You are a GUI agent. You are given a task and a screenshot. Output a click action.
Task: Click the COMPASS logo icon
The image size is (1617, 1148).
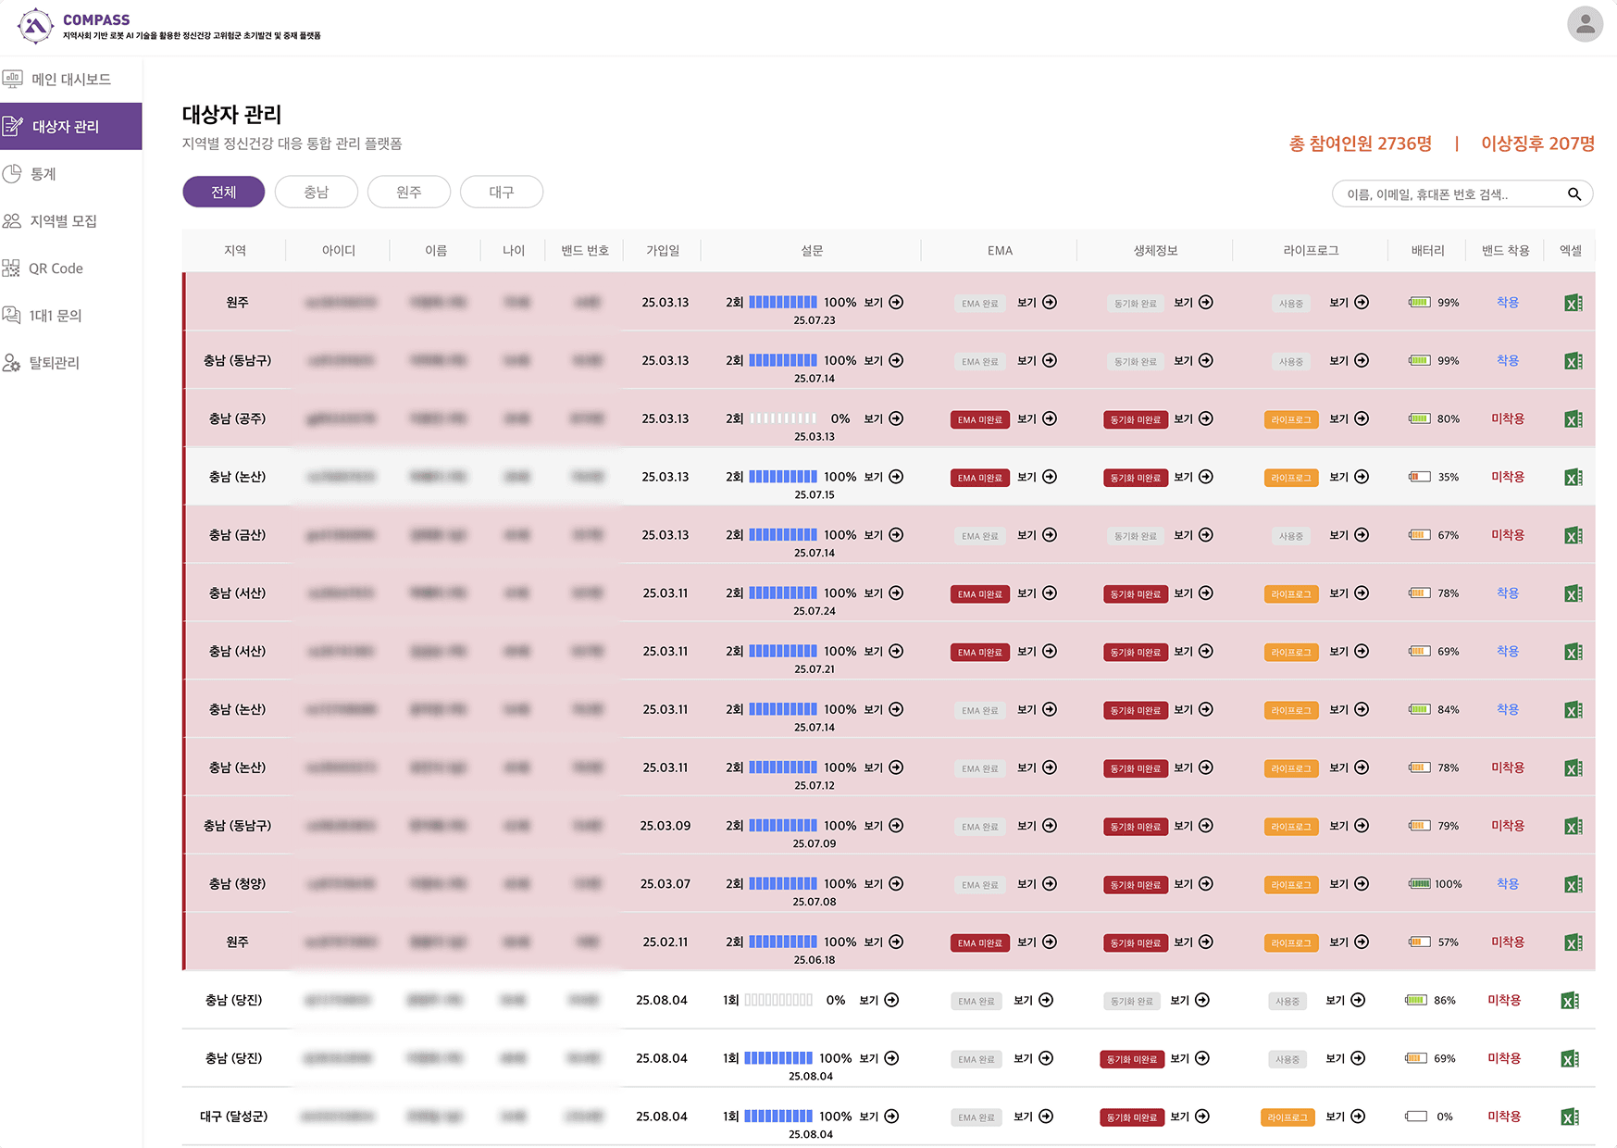tap(35, 26)
